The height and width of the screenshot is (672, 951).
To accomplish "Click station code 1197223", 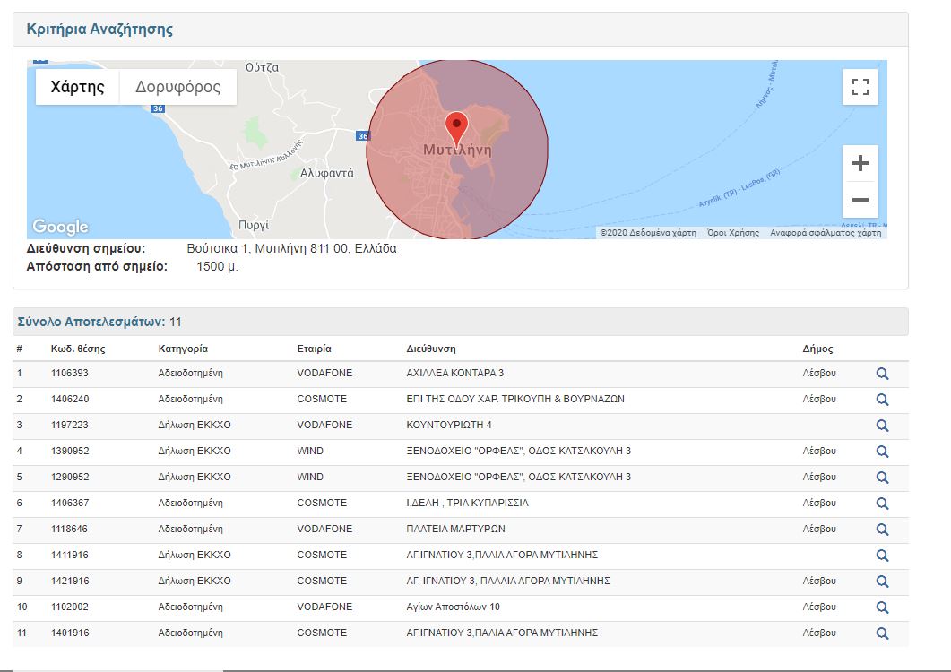I will coord(70,426).
